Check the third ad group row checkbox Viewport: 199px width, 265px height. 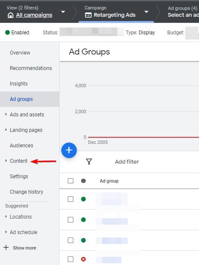click(70, 241)
